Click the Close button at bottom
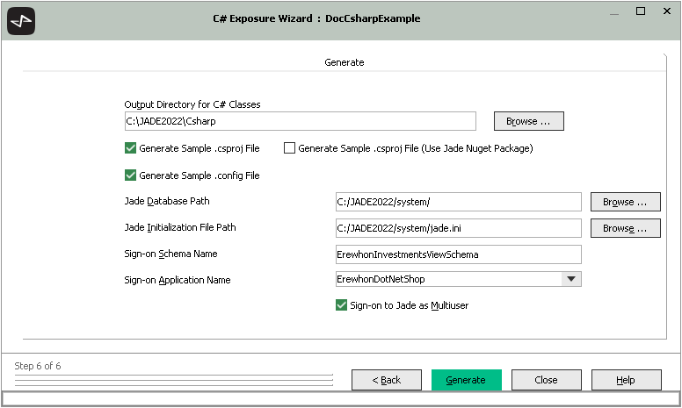The width and height of the screenshot is (682, 408). 546,380
